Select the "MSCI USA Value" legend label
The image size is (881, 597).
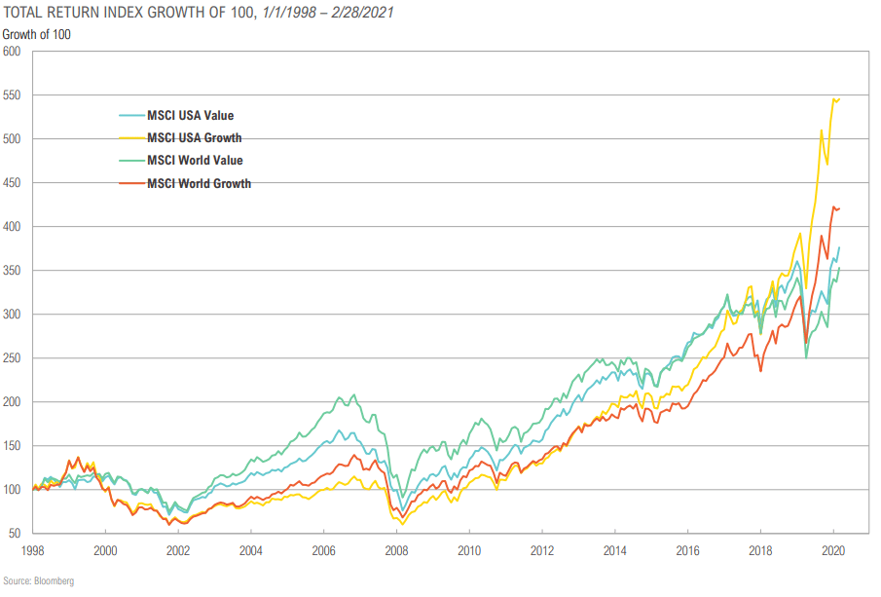point(191,115)
